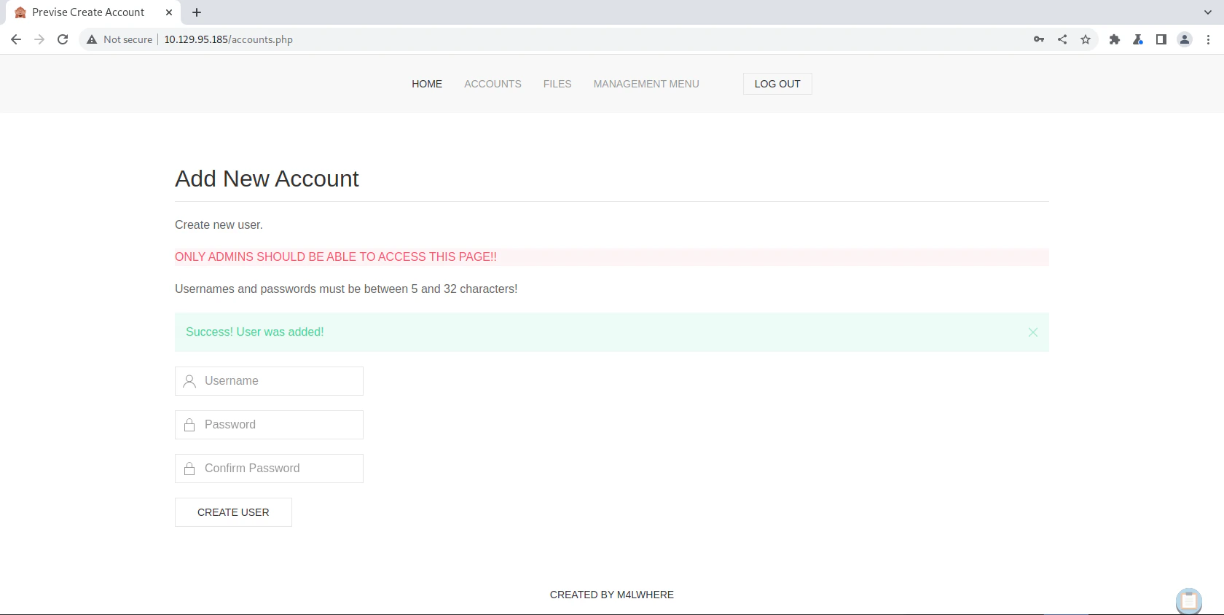Close the Previse Create Account tab

[169, 12]
